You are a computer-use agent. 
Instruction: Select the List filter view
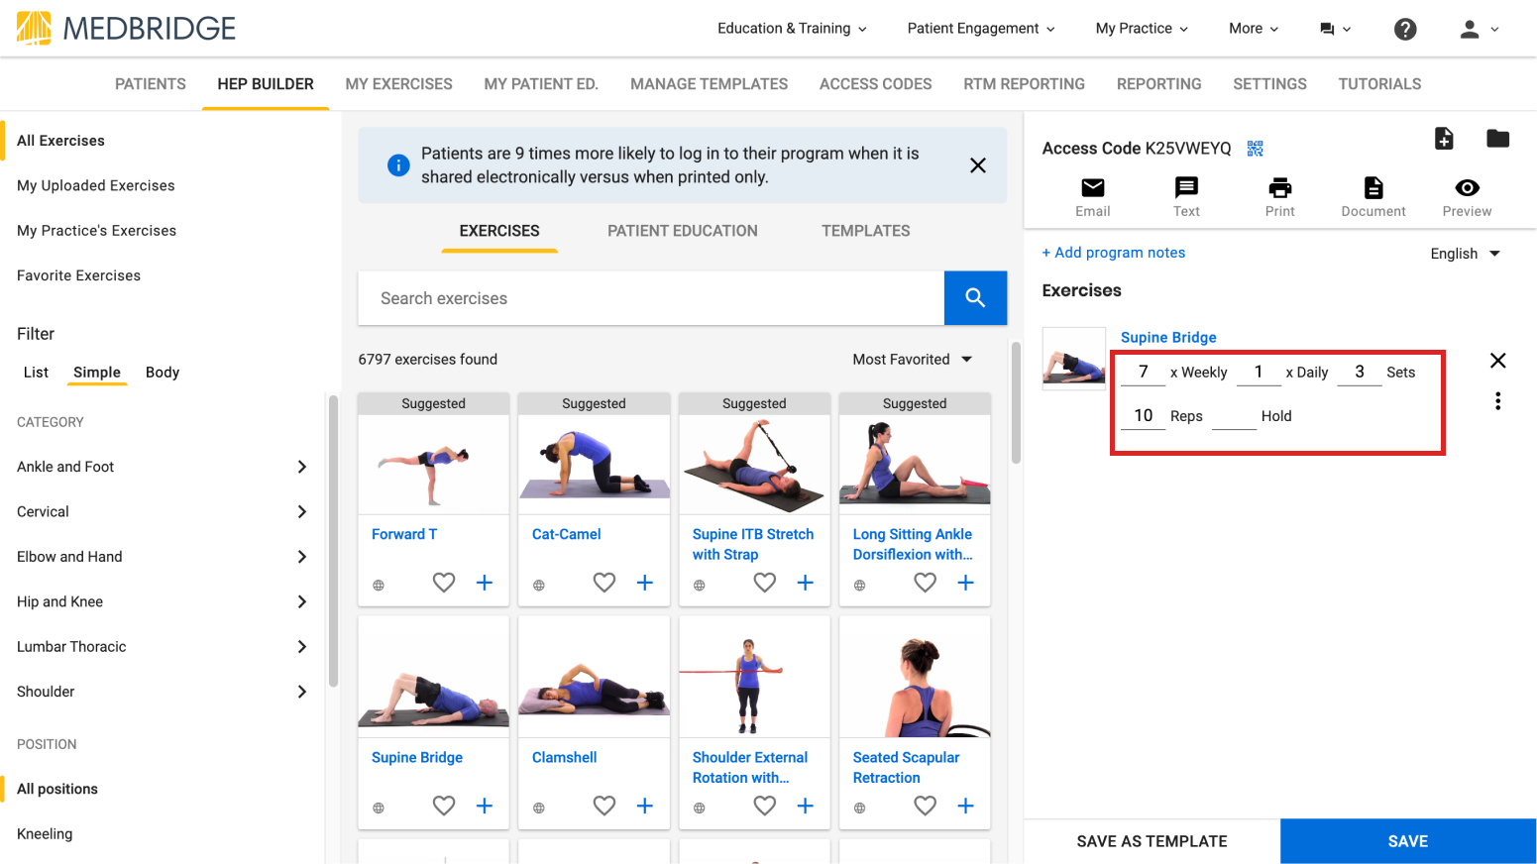(x=36, y=373)
